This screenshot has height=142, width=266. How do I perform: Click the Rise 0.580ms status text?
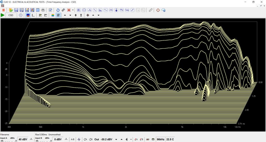pos(41,134)
